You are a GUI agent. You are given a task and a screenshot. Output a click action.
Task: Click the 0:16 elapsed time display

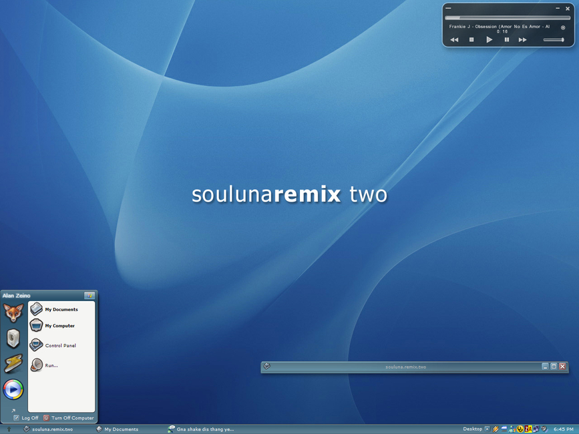point(502,32)
